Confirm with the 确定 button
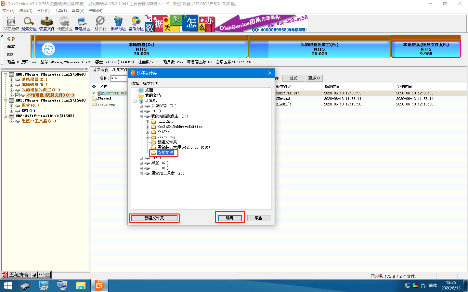The image size is (468, 292). [x=230, y=218]
